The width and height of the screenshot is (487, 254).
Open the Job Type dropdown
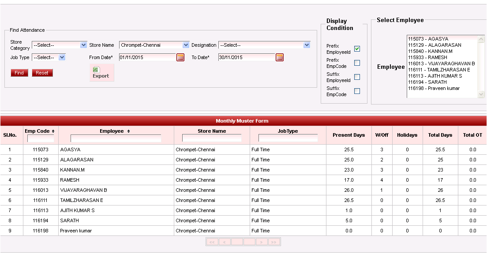[x=62, y=57]
